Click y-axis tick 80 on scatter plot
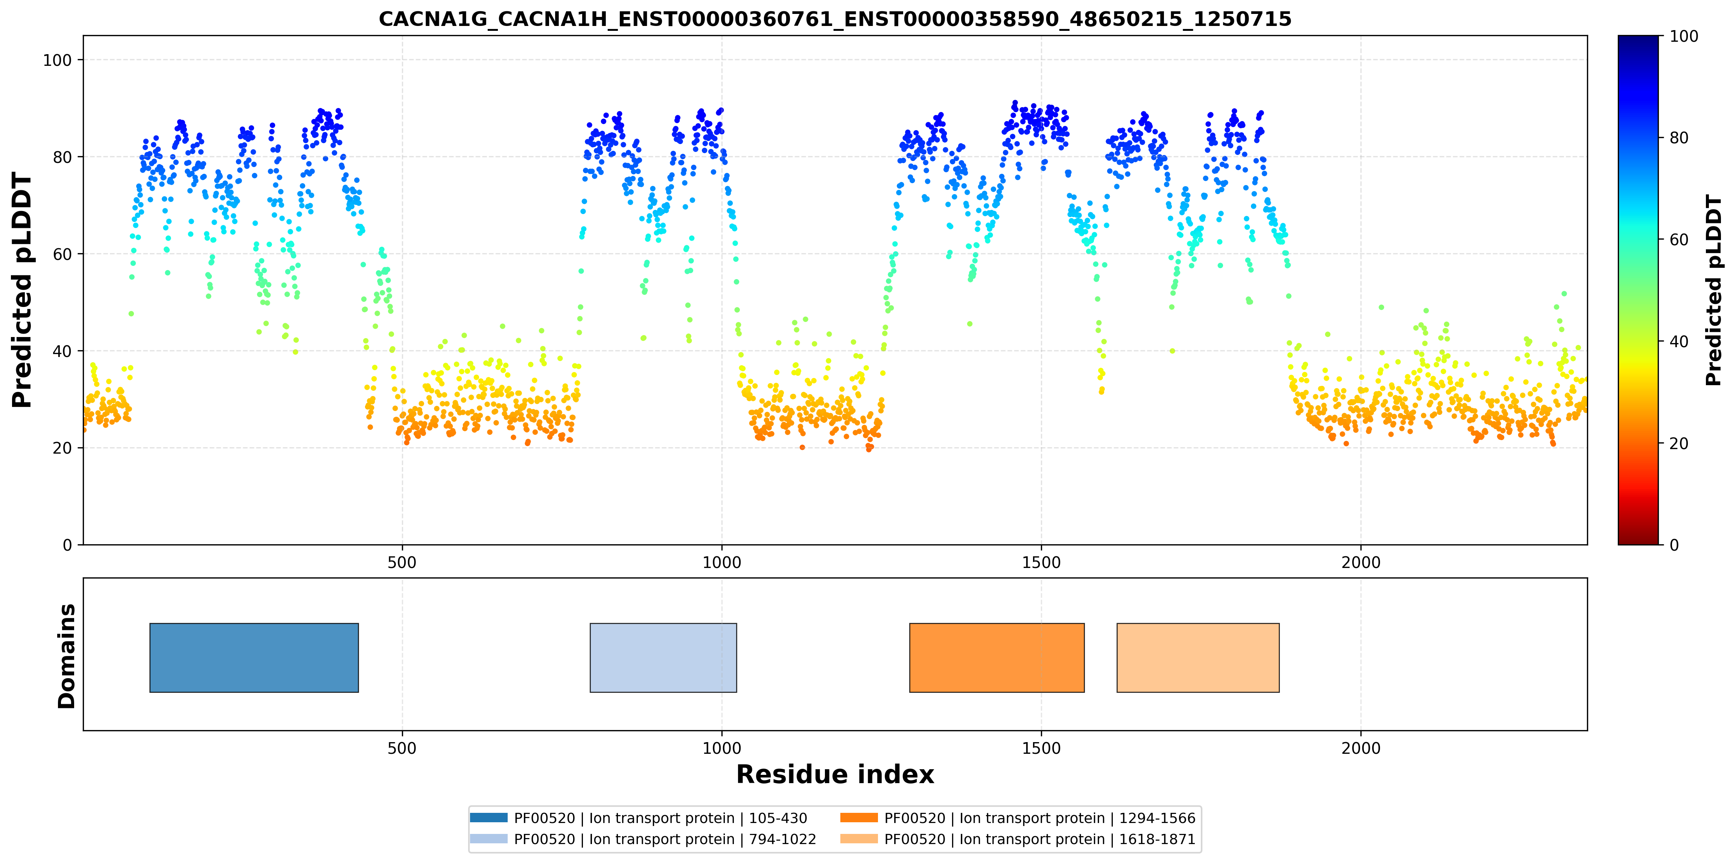1736x864 pixels. tap(62, 157)
